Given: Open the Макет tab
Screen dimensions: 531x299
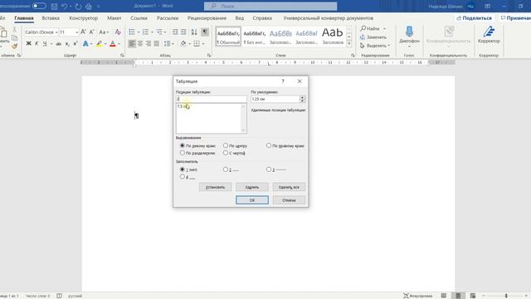Looking at the screenshot, I should [114, 18].
